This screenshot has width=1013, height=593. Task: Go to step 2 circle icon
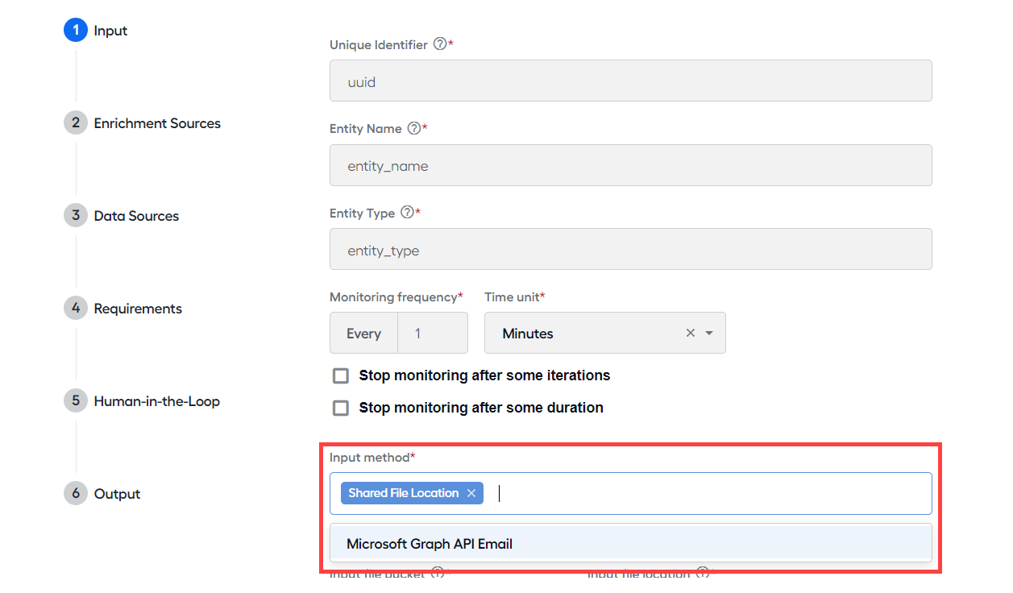pyautogui.click(x=76, y=122)
